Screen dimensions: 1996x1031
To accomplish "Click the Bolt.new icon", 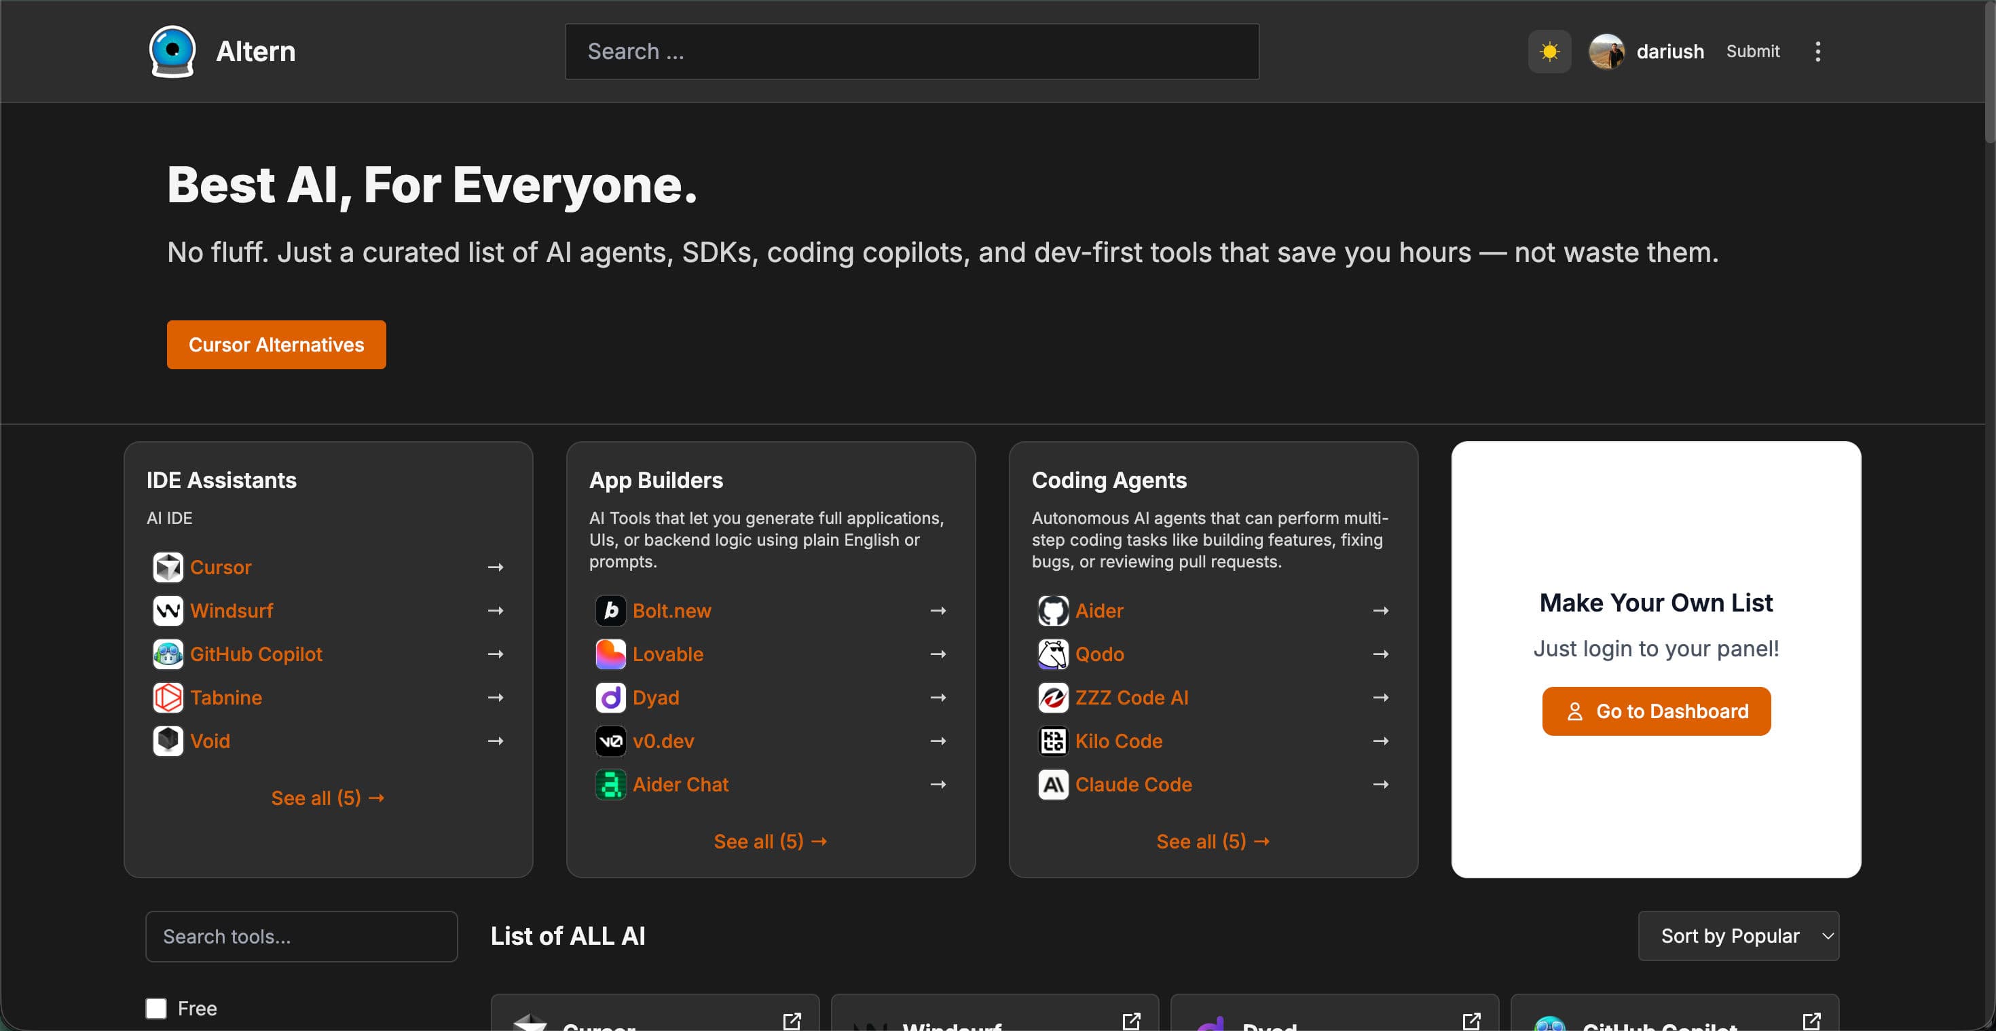I will click(x=610, y=610).
